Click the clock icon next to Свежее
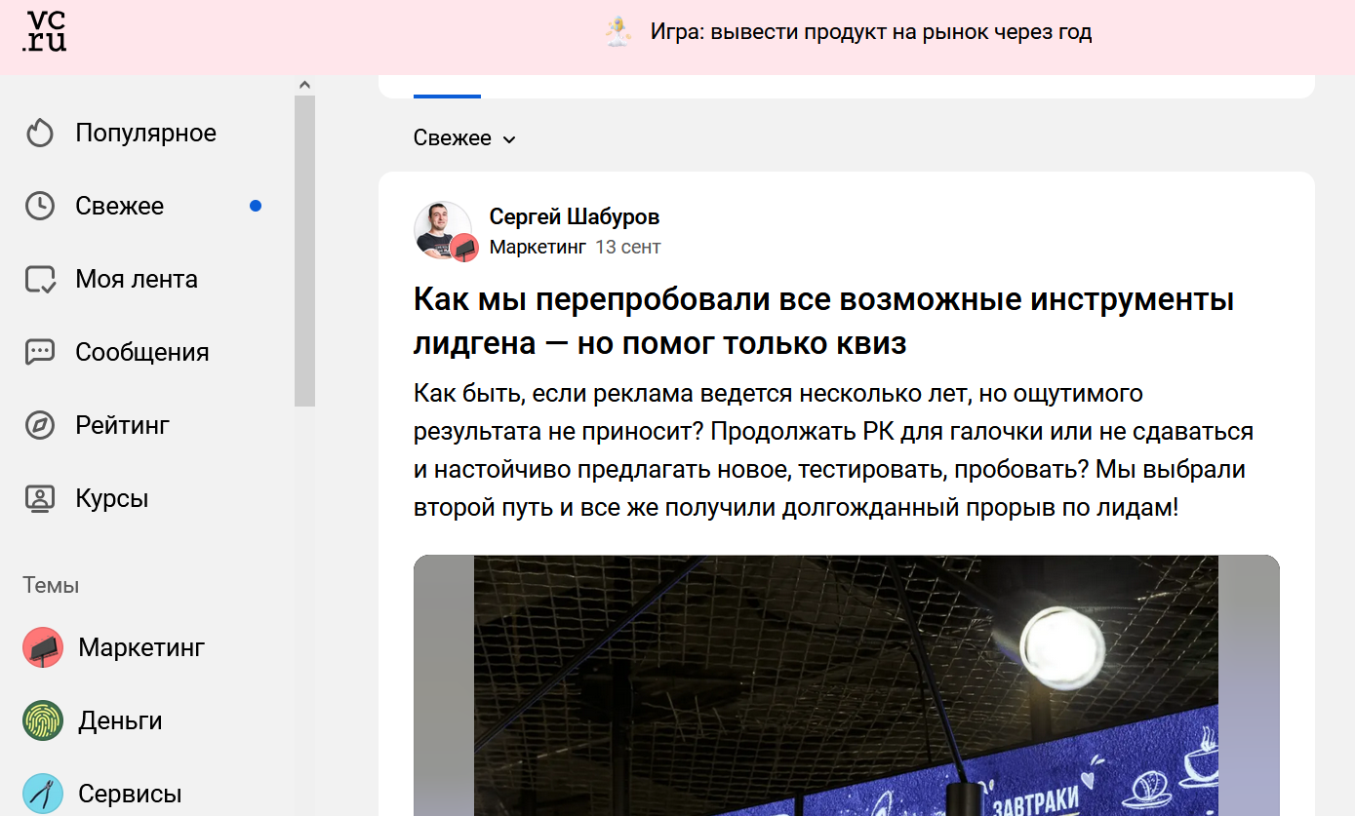This screenshot has height=816, width=1355. tap(40, 206)
